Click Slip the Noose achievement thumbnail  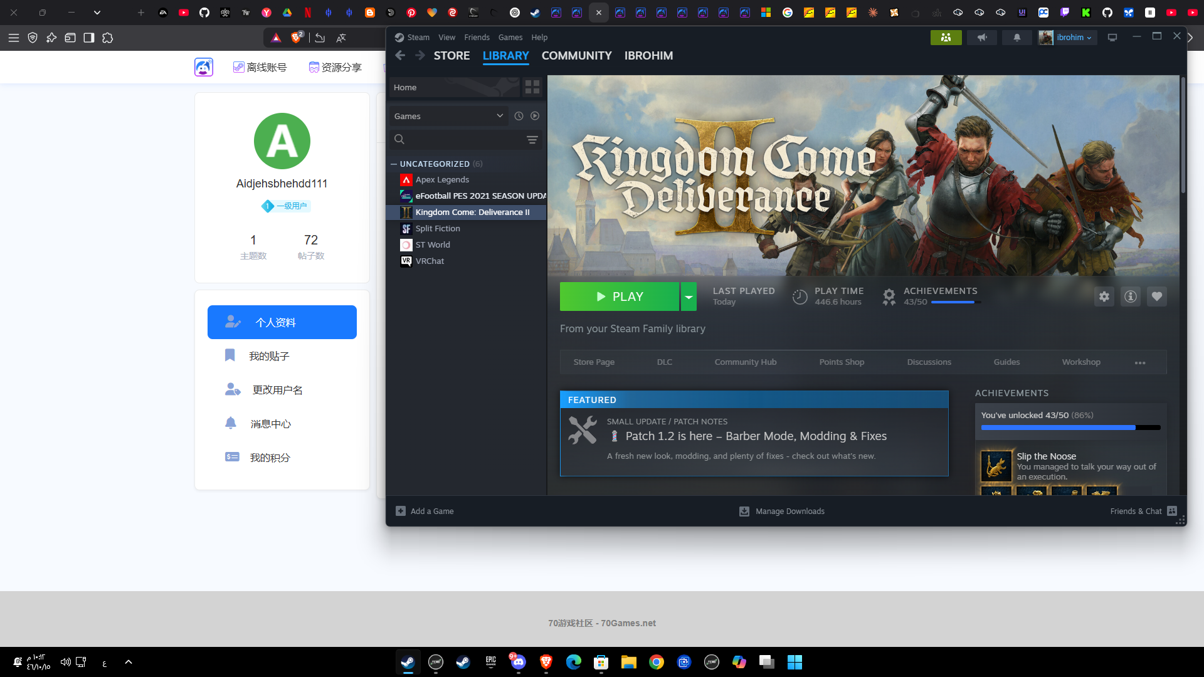pyautogui.click(x=996, y=466)
